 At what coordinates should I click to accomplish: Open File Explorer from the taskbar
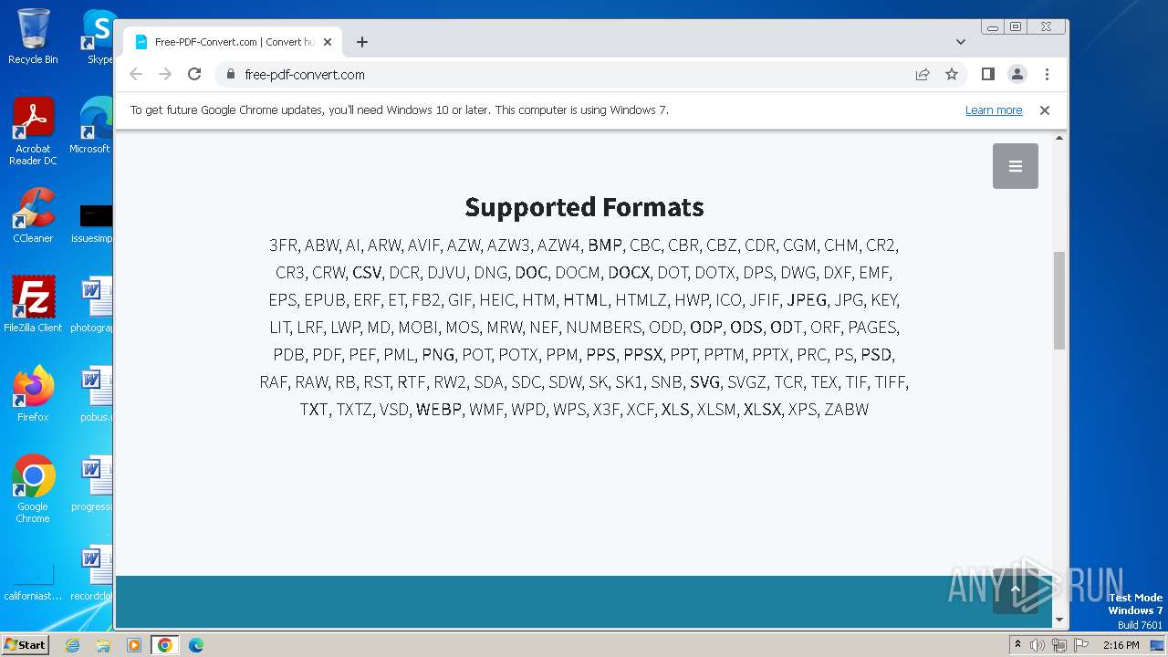coord(103,645)
